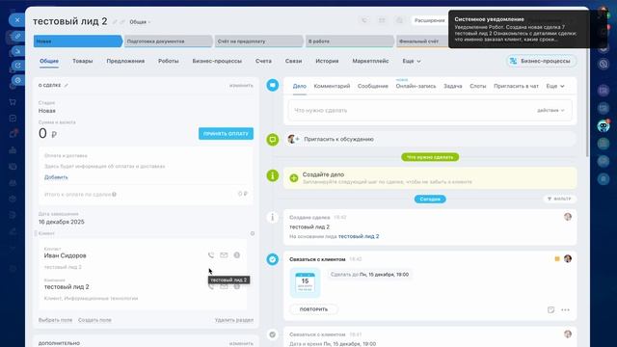Open Маркетплейс tab
This screenshot has height=347, width=617.
pyautogui.click(x=370, y=61)
